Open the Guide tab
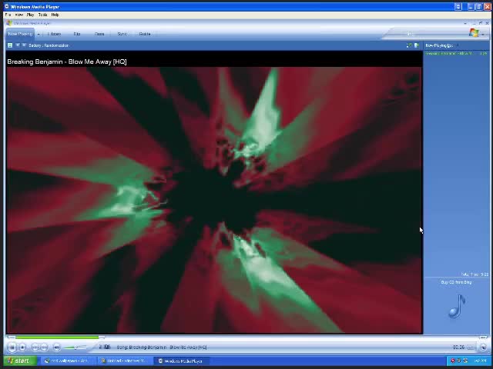 [145, 34]
